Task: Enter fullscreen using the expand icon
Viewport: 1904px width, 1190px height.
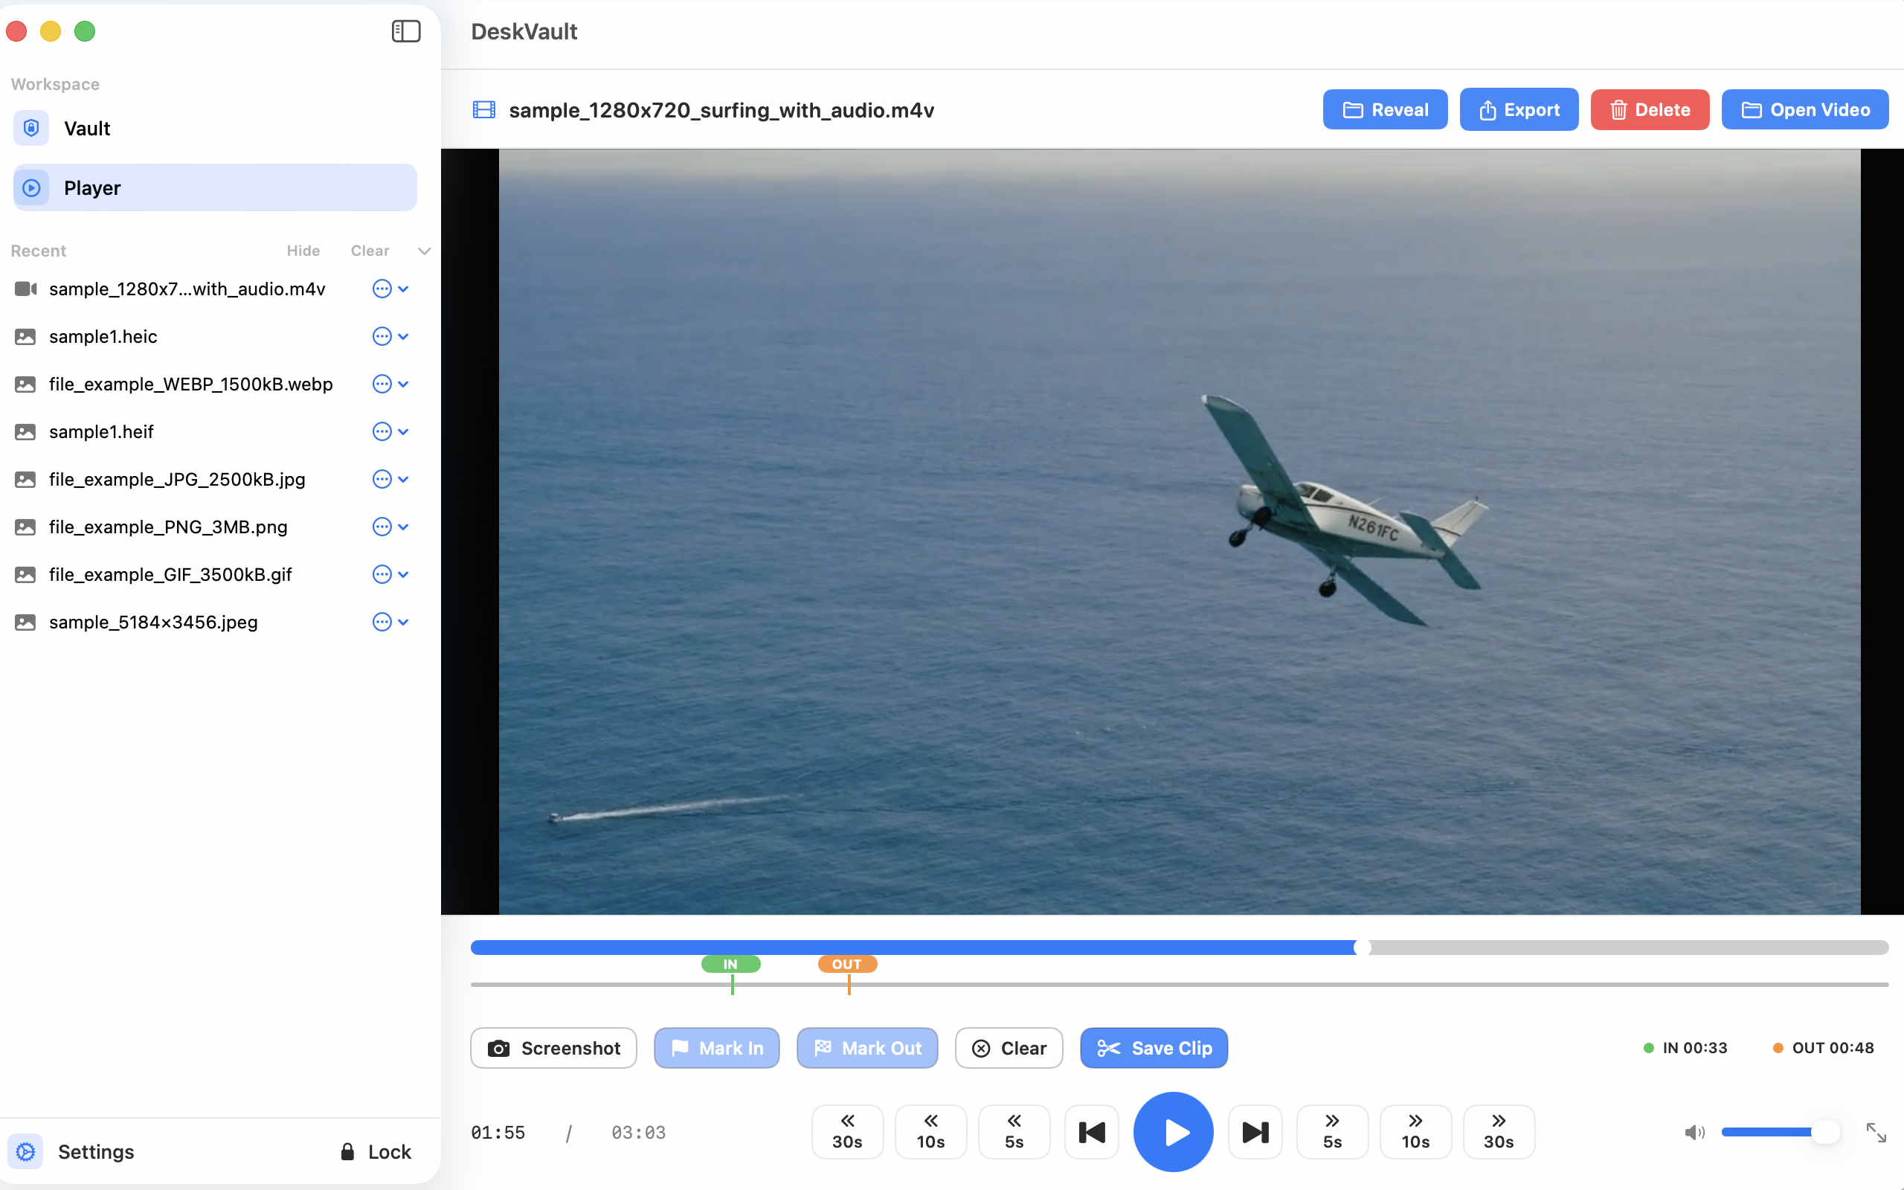Action: tap(1877, 1132)
